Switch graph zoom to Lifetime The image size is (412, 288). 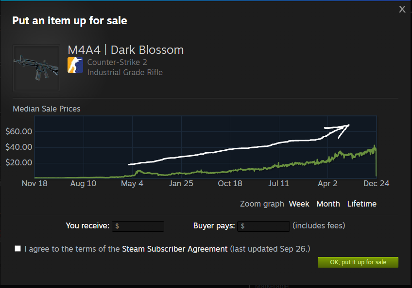pos(361,204)
